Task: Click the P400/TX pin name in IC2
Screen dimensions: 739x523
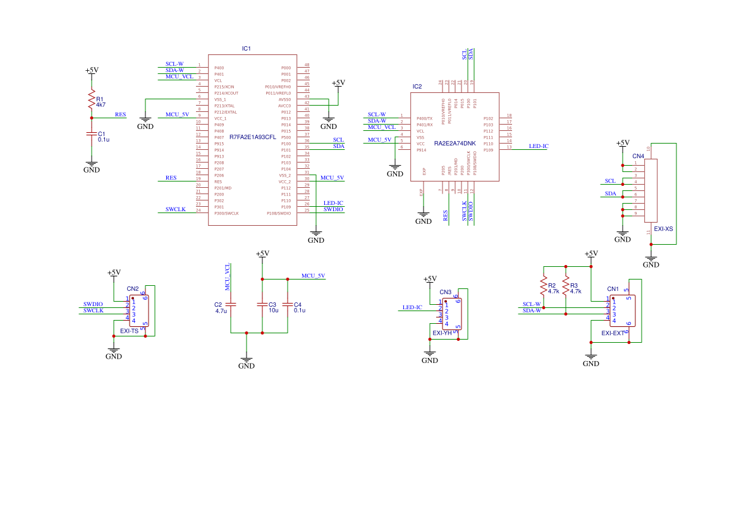Action: [425, 119]
